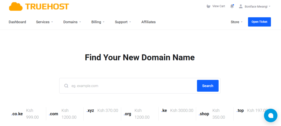Focus the domain name search field
The height and width of the screenshot is (126, 281).
pos(132,86)
